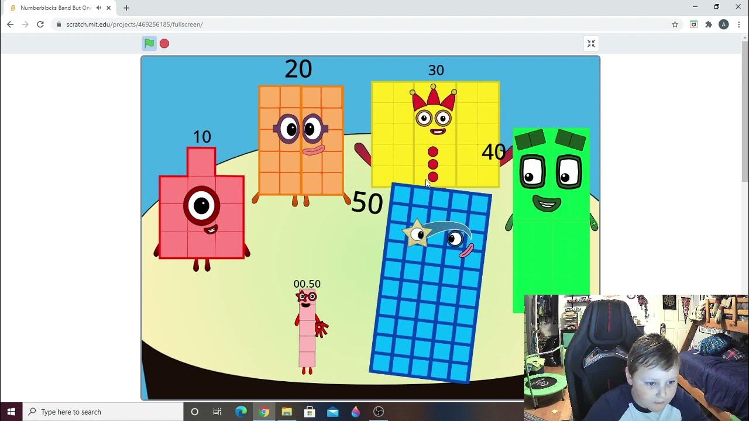Mute the tab via its speaker icon

[98, 8]
